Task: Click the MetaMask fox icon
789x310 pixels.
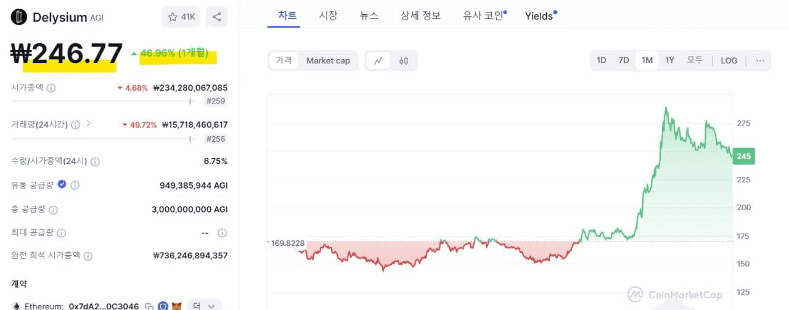Action: (x=176, y=306)
